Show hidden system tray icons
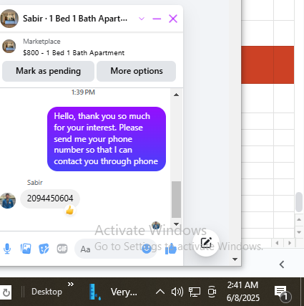 click(x=160, y=292)
